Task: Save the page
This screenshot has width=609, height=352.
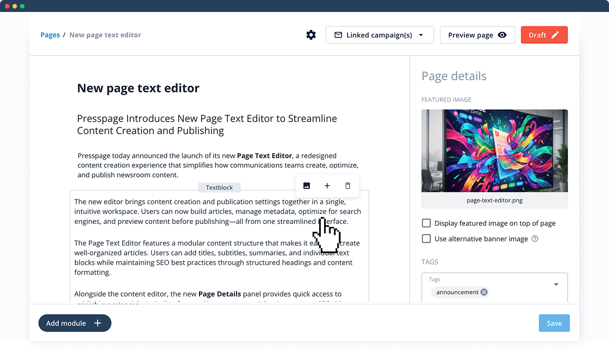Action: 554,323
